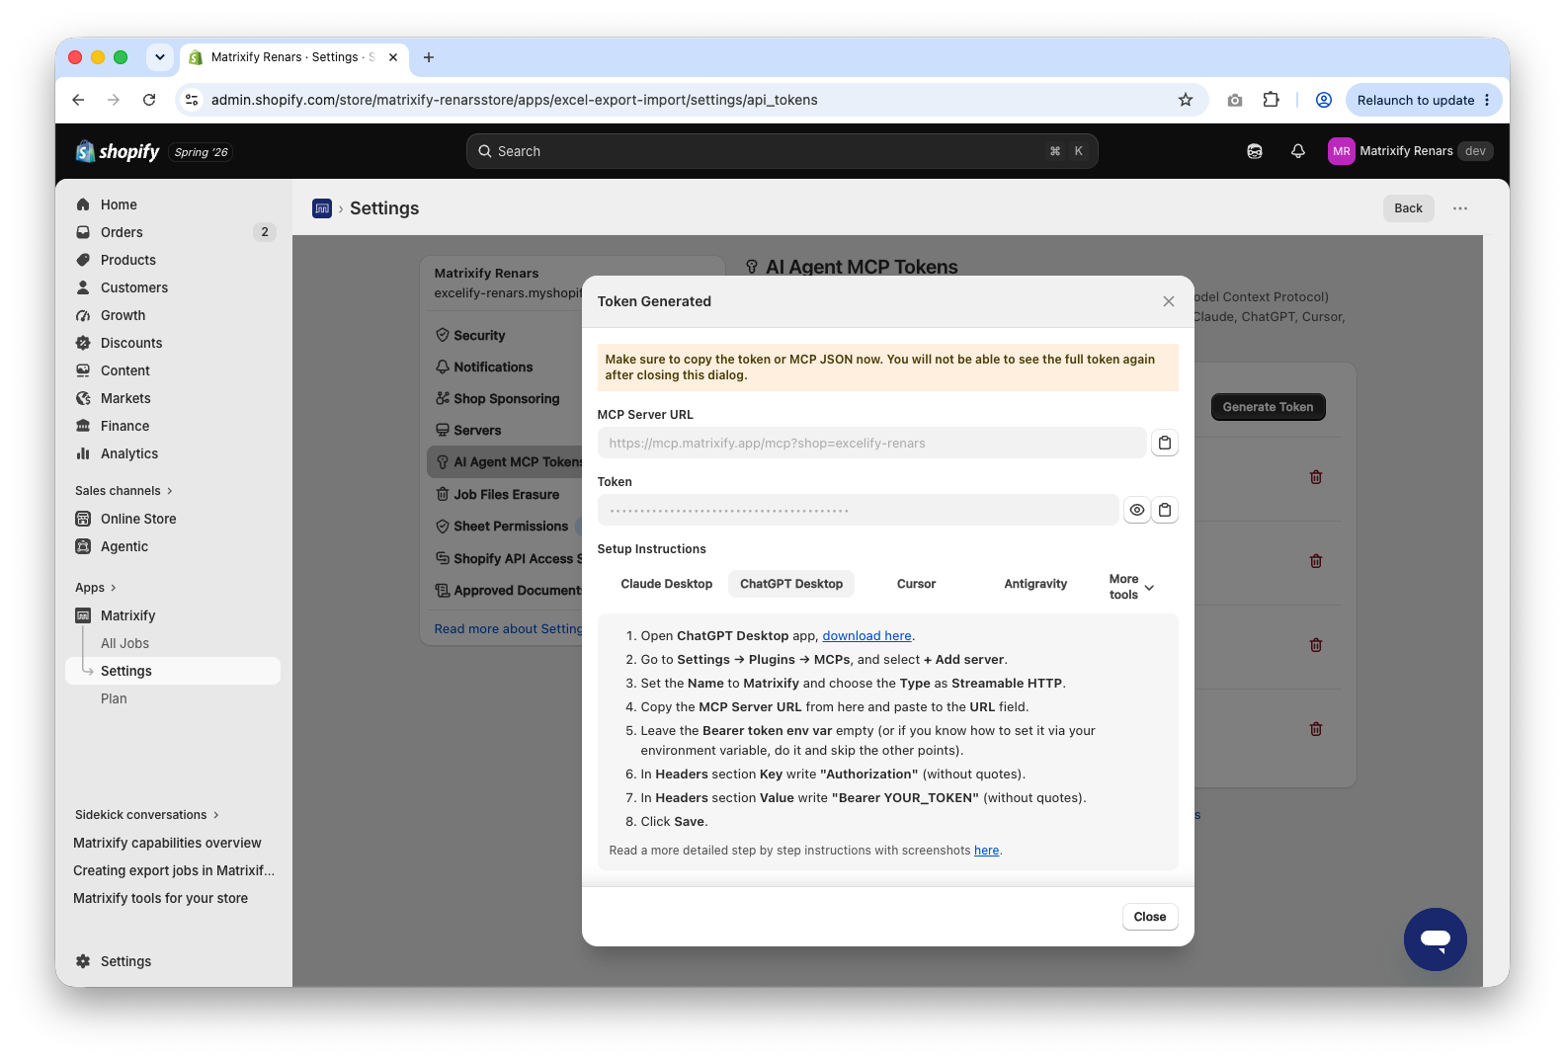Viewport: 1565px width, 1060px height.
Task: Open a new browser tab
Action: (x=429, y=57)
